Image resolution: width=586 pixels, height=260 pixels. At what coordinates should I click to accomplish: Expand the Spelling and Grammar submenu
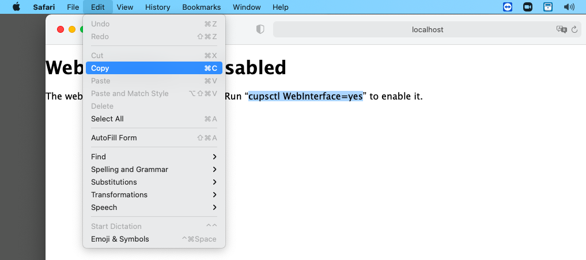coord(154,169)
